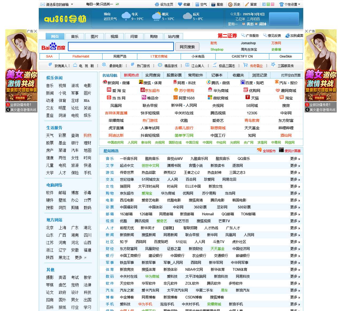The image size is (342, 311).
Task: Open 知乎 in the 社区 row
Action: click(x=124, y=242)
